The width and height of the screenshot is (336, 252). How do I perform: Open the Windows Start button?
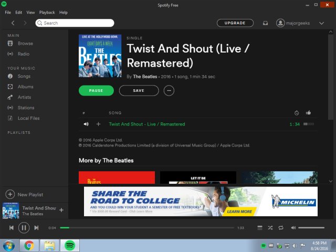pos(9,246)
